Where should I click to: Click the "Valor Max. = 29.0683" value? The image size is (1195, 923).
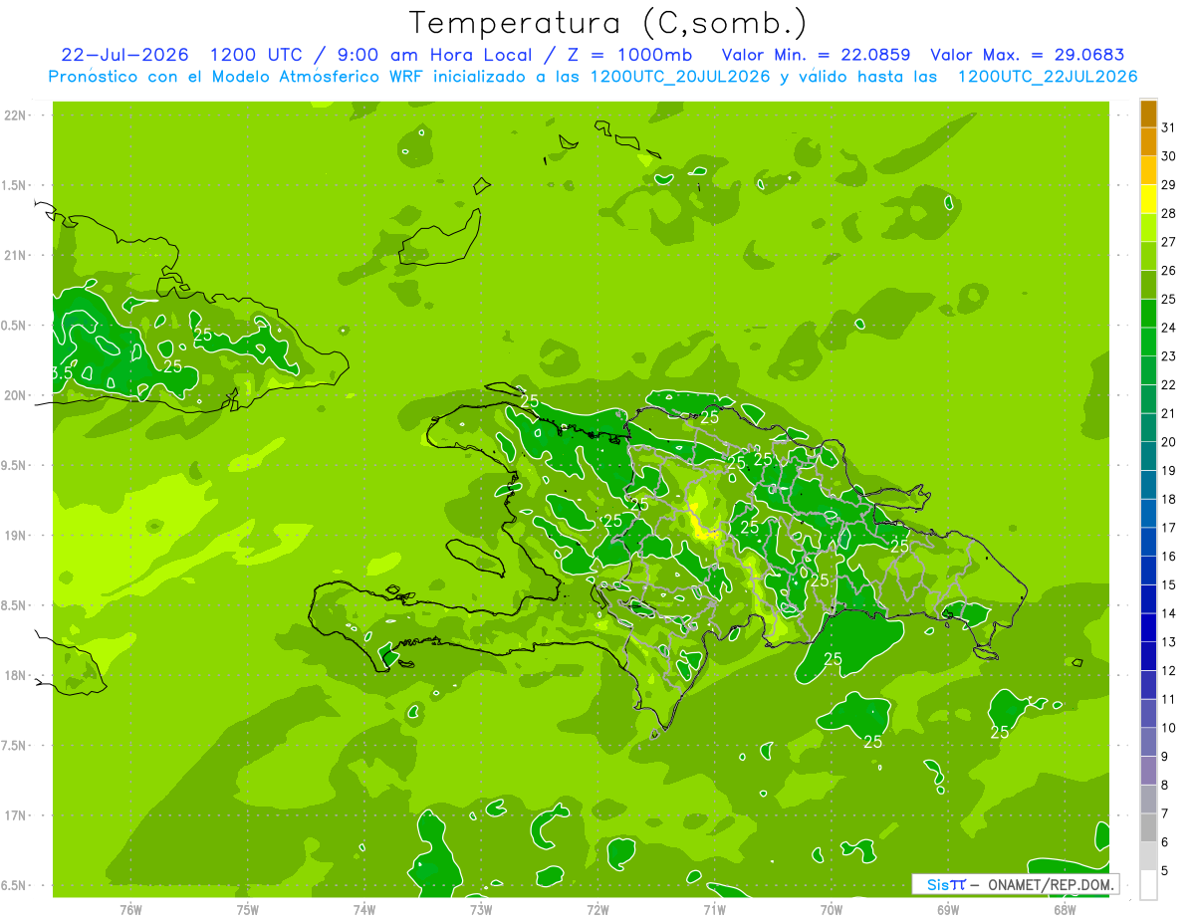point(1028,55)
